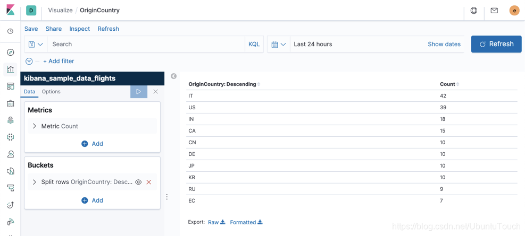Click the blue Refresh button
This screenshot has height=236, width=525.
coord(496,44)
